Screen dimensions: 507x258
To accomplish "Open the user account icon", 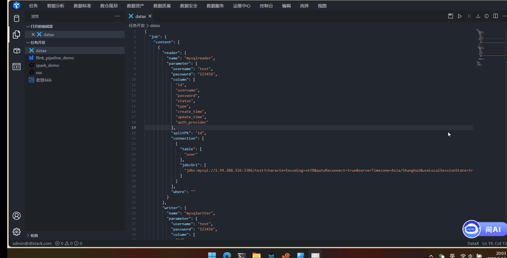I will point(17,216).
